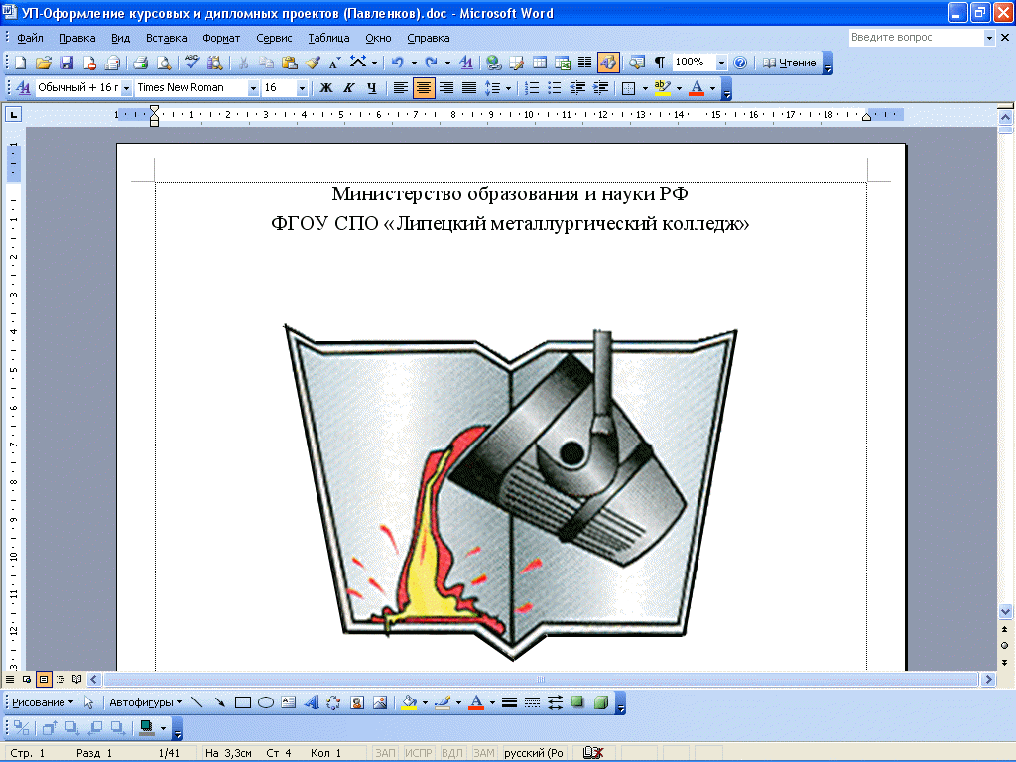Open the Вставка menu
This screenshot has width=1016, height=762.
click(166, 38)
